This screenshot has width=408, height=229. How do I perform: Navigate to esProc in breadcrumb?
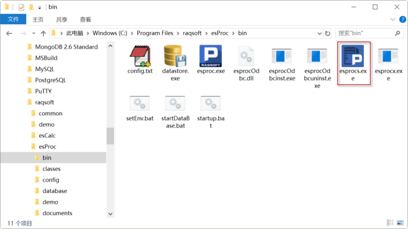220,33
